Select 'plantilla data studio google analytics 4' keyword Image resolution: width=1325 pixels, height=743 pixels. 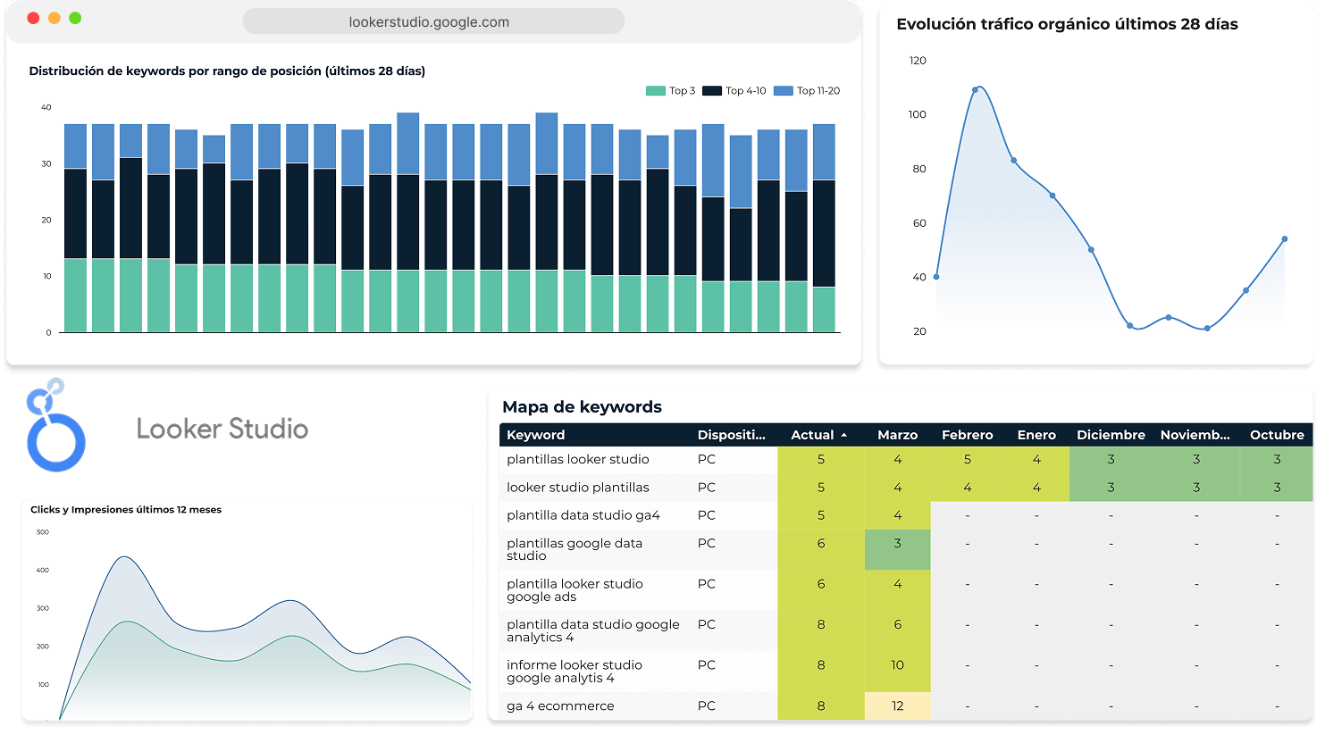[593, 630]
